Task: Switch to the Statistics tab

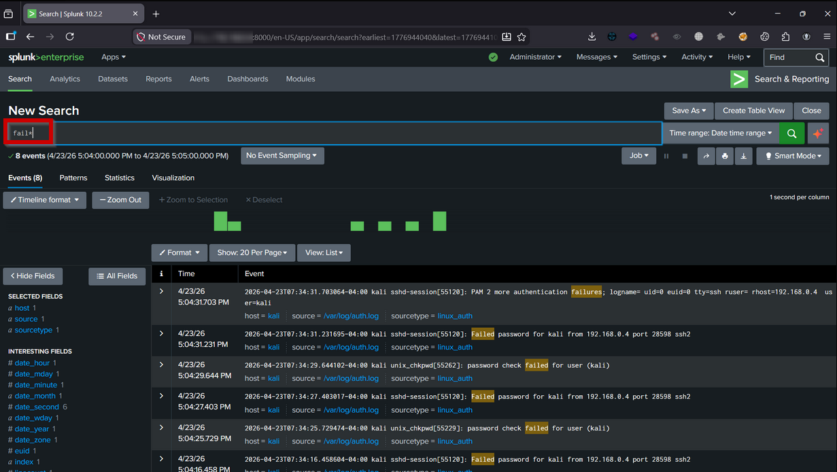Action: 120,178
